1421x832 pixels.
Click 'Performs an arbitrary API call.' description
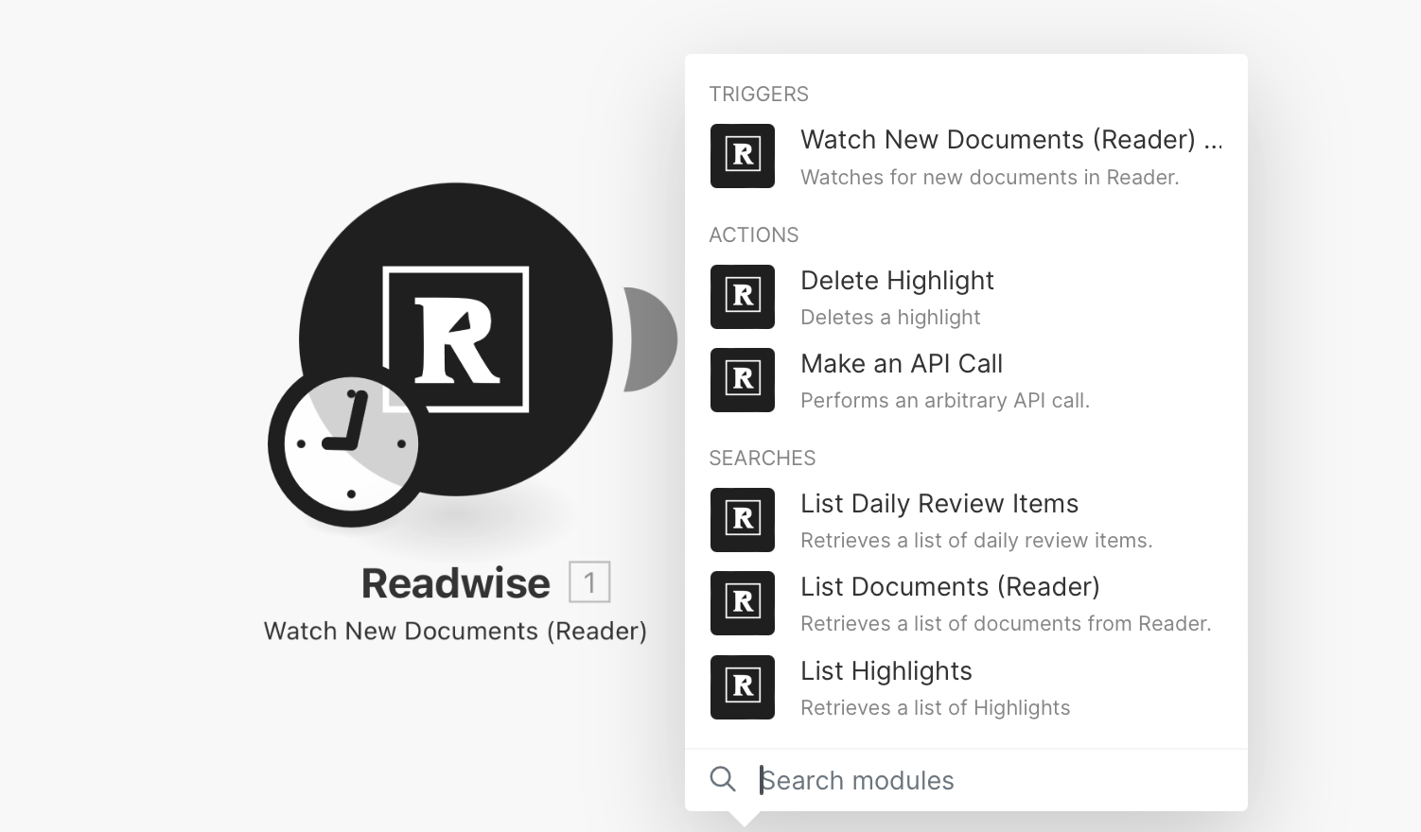945,401
